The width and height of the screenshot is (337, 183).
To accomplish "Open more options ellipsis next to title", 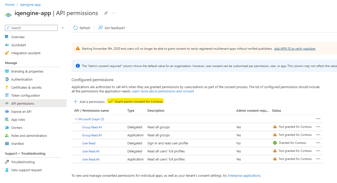I will (x=114, y=13).
